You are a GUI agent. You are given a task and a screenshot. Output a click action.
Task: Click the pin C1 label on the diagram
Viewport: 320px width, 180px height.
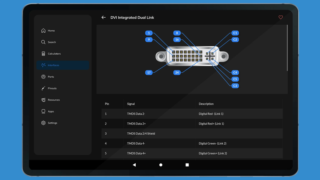click(x=235, y=33)
